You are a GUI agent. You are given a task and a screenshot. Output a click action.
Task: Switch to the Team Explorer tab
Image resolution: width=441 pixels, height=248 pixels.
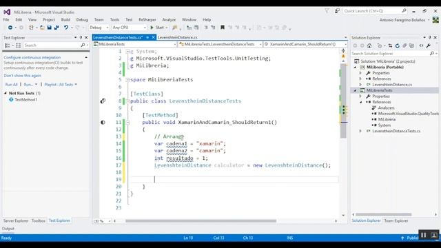click(x=396, y=220)
